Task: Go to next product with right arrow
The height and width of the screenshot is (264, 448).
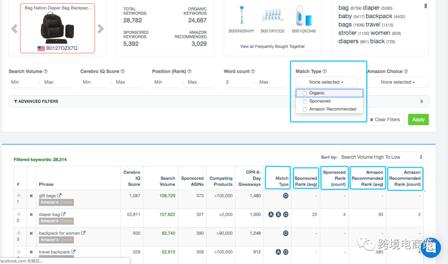Action: coord(100,29)
